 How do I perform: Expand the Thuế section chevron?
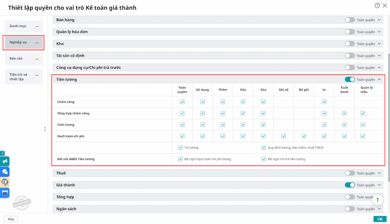380,173
